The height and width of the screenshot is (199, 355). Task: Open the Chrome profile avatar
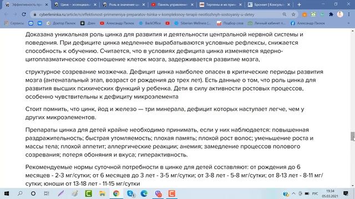pos(340,14)
